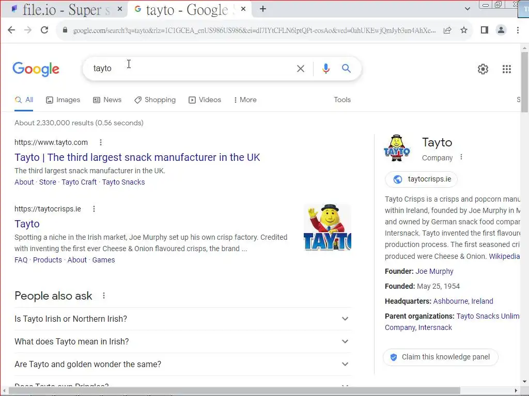Clear the search box with X
529x396 pixels.
click(x=300, y=69)
